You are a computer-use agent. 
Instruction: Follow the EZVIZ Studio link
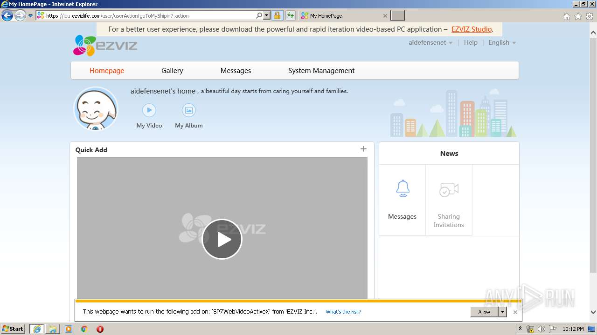coord(472,29)
